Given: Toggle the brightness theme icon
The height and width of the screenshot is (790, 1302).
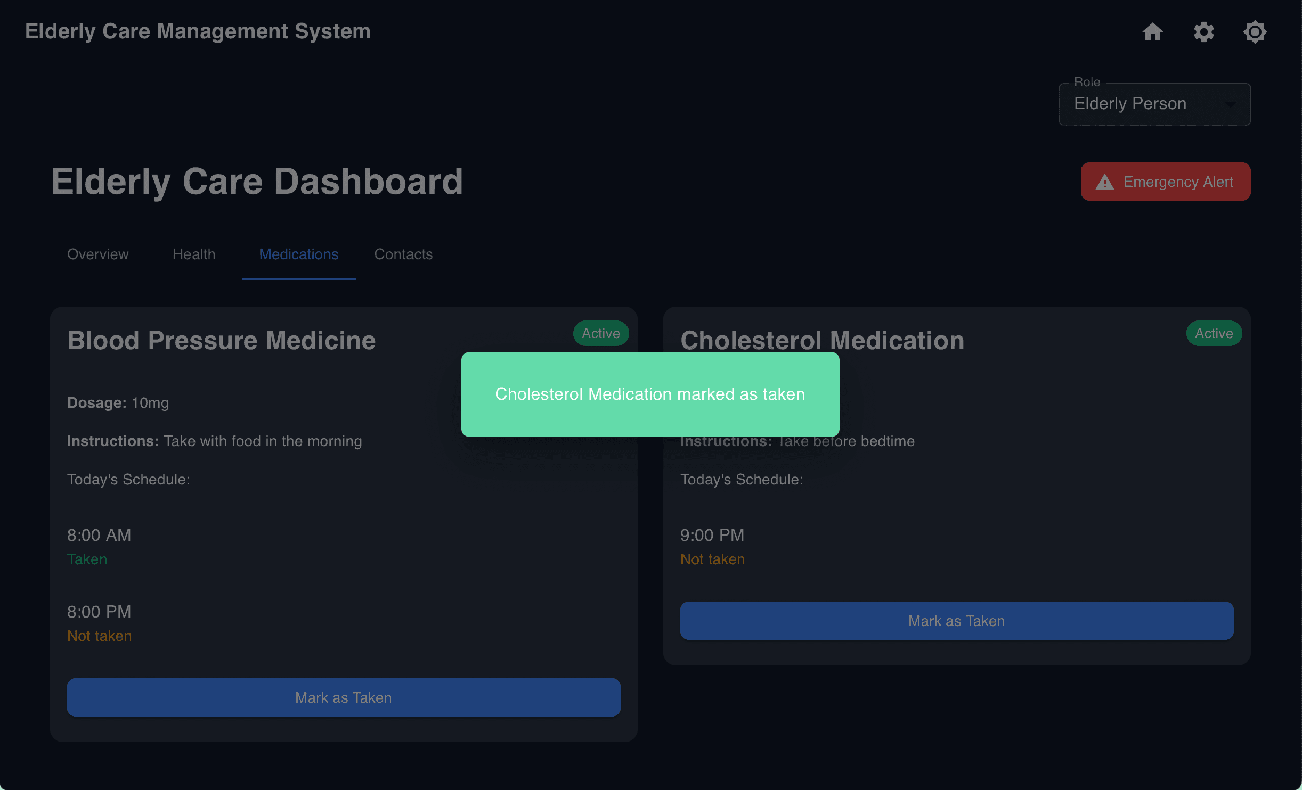Looking at the screenshot, I should [x=1255, y=32].
